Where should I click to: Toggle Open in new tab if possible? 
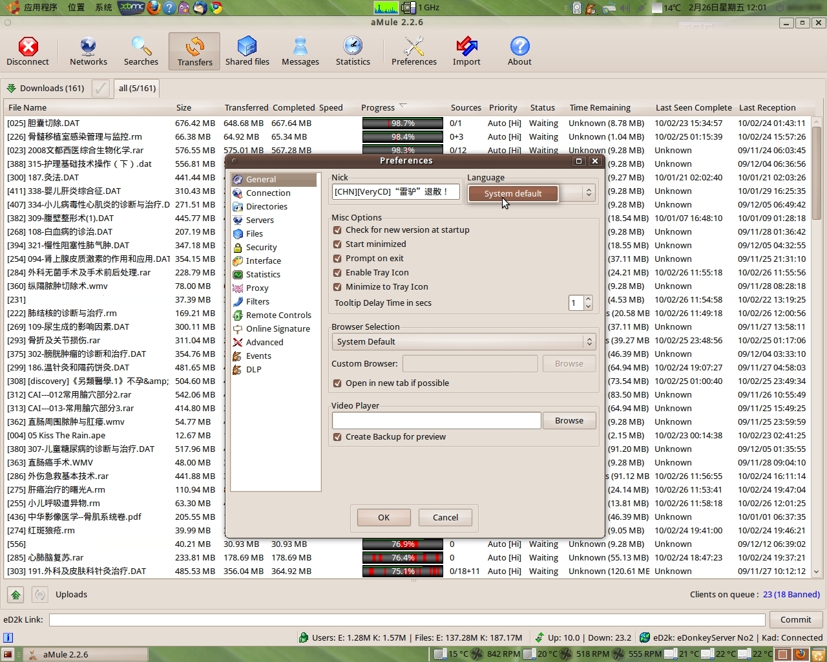coord(337,383)
